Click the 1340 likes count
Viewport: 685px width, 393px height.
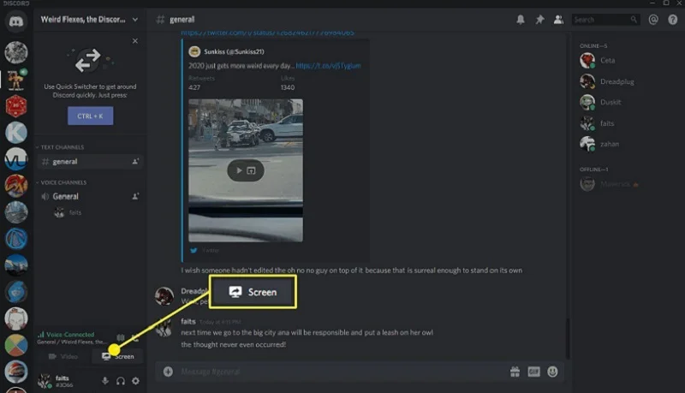click(288, 87)
